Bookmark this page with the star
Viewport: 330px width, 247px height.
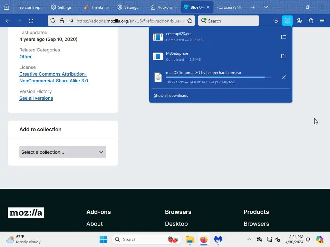pyautogui.click(x=190, y=21)
